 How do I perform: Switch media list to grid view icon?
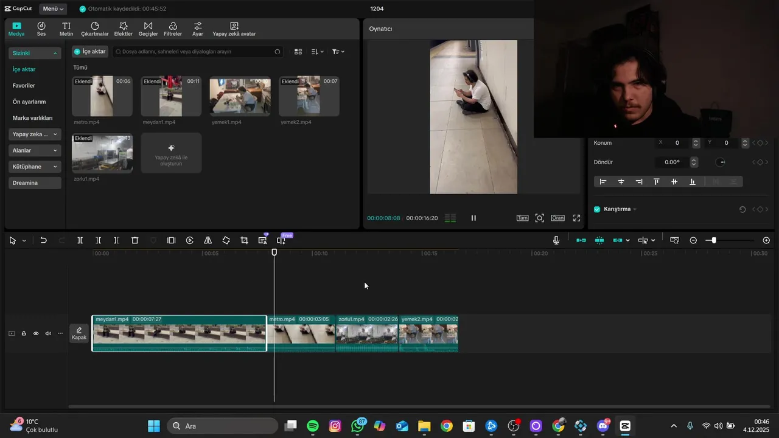point(298,52)
